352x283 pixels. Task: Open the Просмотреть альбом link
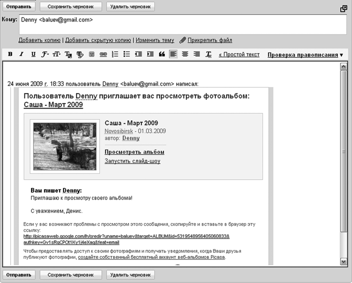[x=134, y=152]
